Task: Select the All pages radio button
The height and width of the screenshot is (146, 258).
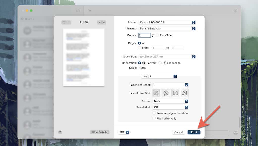Action: coord(139,43)
